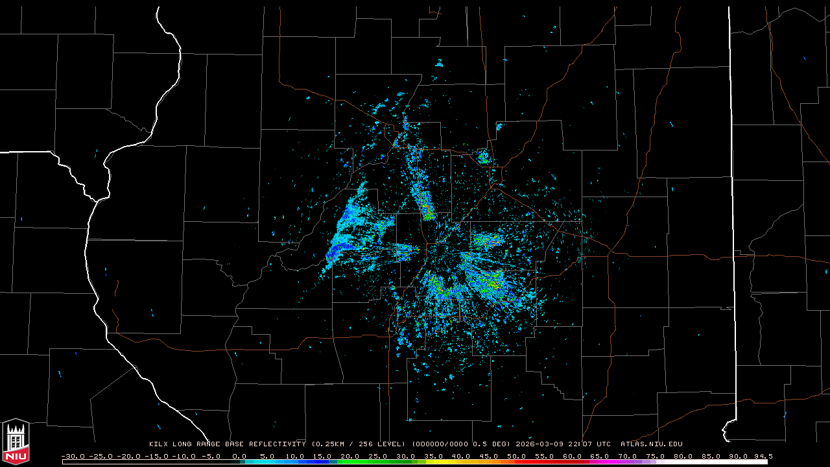Screen dimensions: 830x467
Task: Click the green echo cluster just east-northeast of radar
Action: (x=483, y=242)
